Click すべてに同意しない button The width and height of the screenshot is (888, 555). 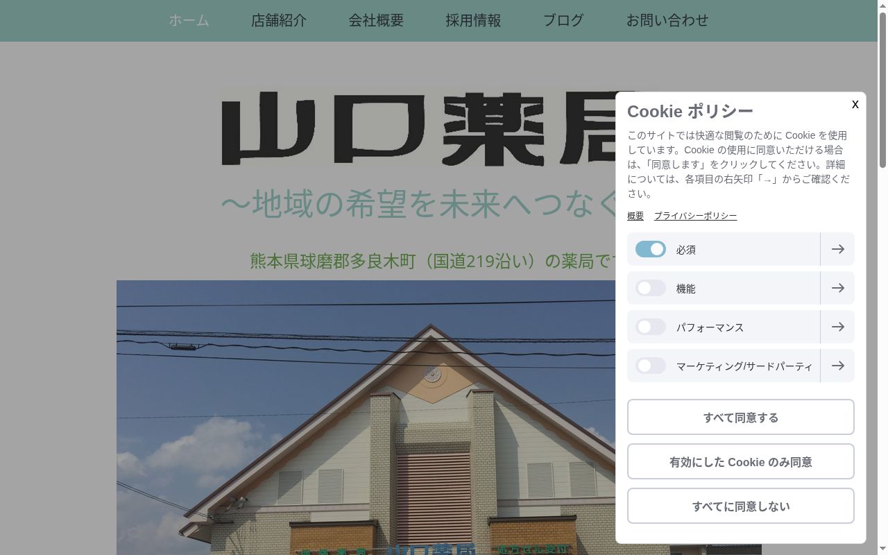(x=741, y=506)
